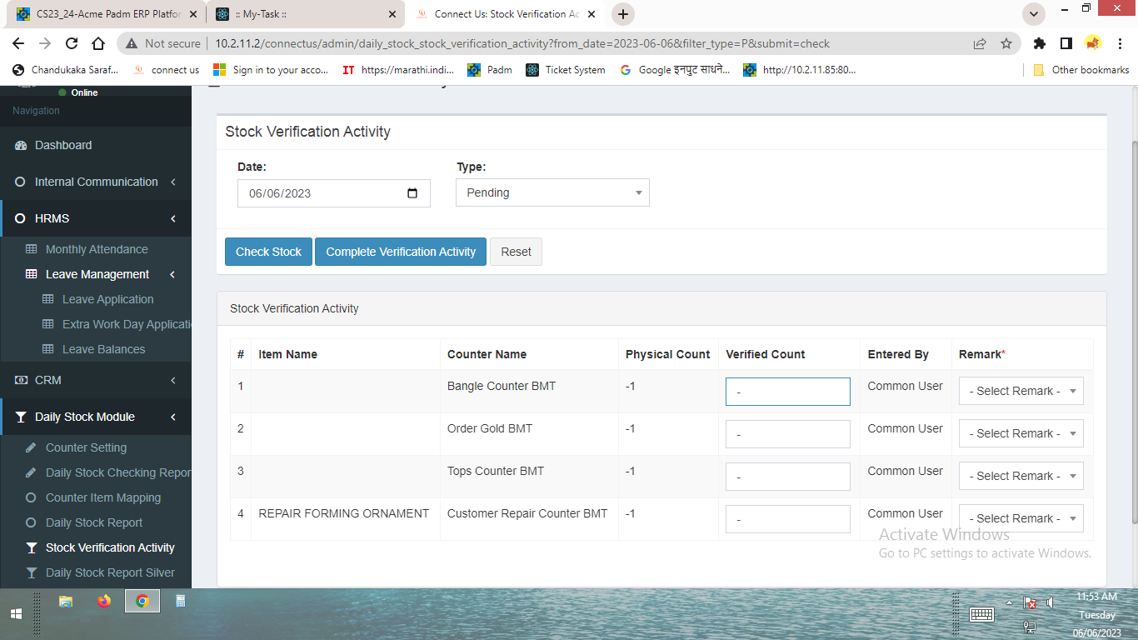Click Verified Count field for Tops Counter BMT

[788, 477]
